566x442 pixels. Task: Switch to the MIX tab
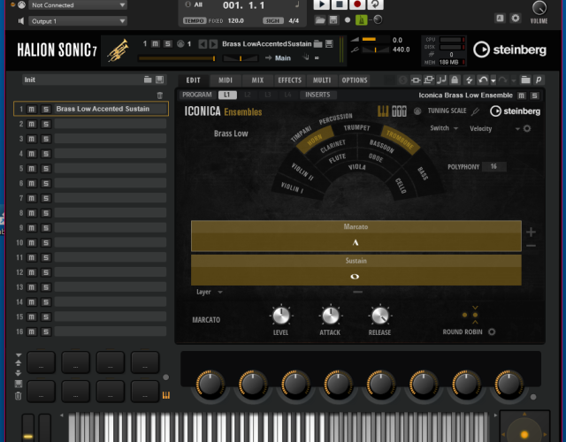[257, 80]
